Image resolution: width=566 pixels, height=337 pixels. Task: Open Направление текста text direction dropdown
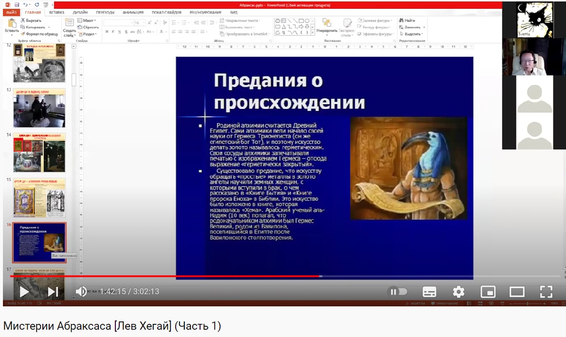point(239,20)
